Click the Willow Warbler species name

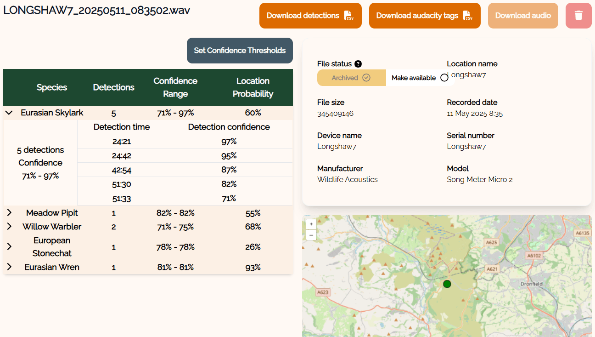pyautogui.click(x=52, y=227)
